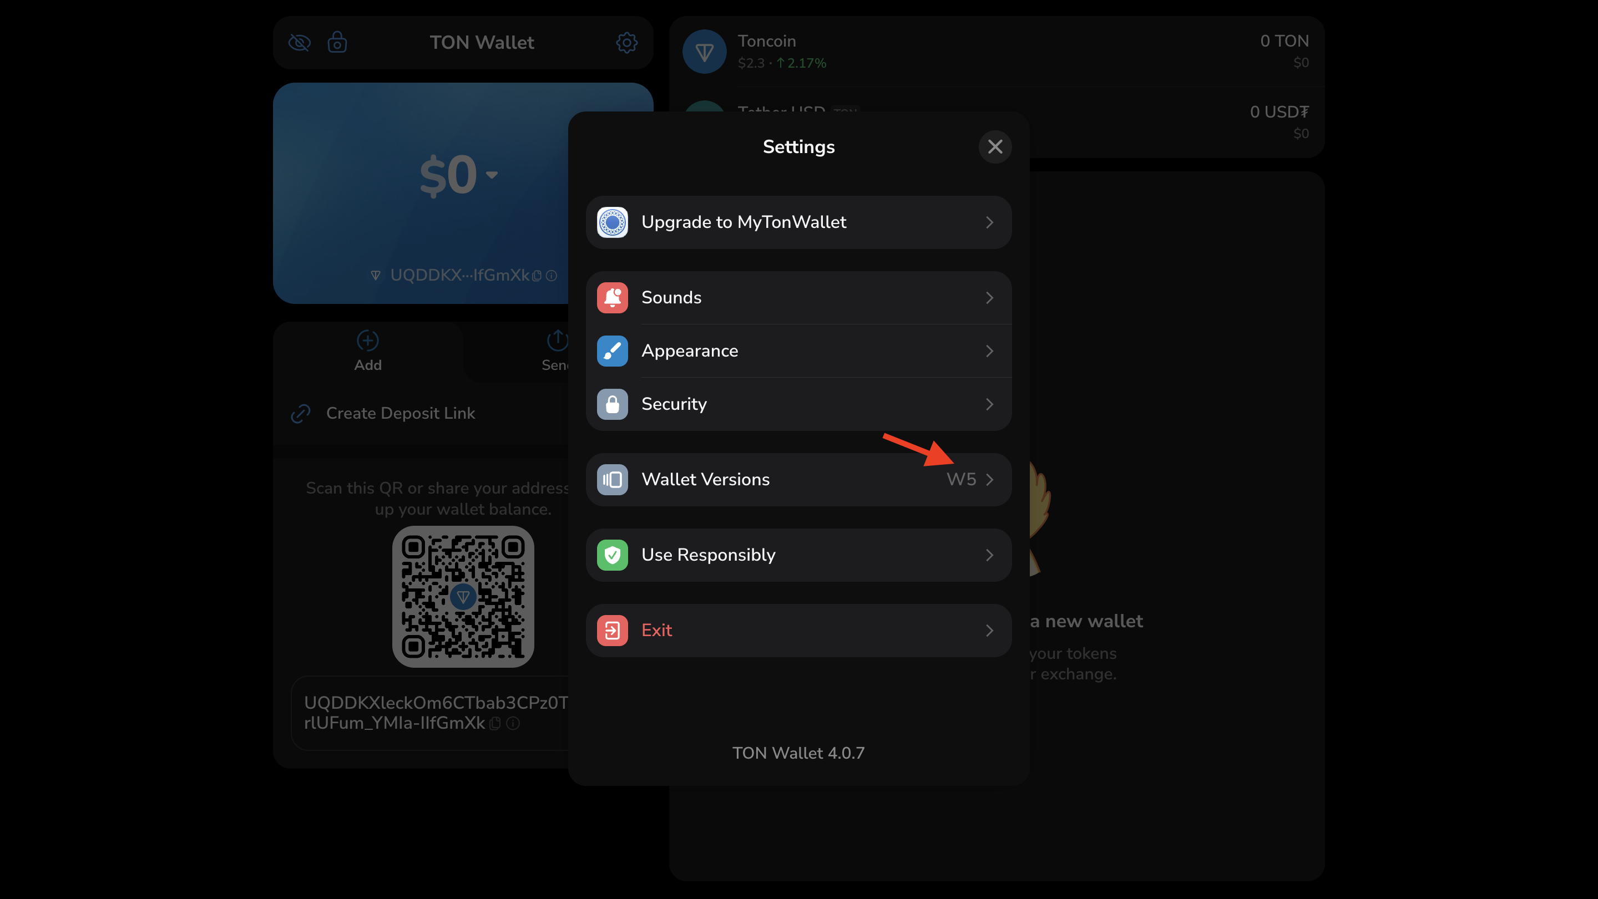Click the TON Wallet 4.0.7 version label

[x=798, y=753]
